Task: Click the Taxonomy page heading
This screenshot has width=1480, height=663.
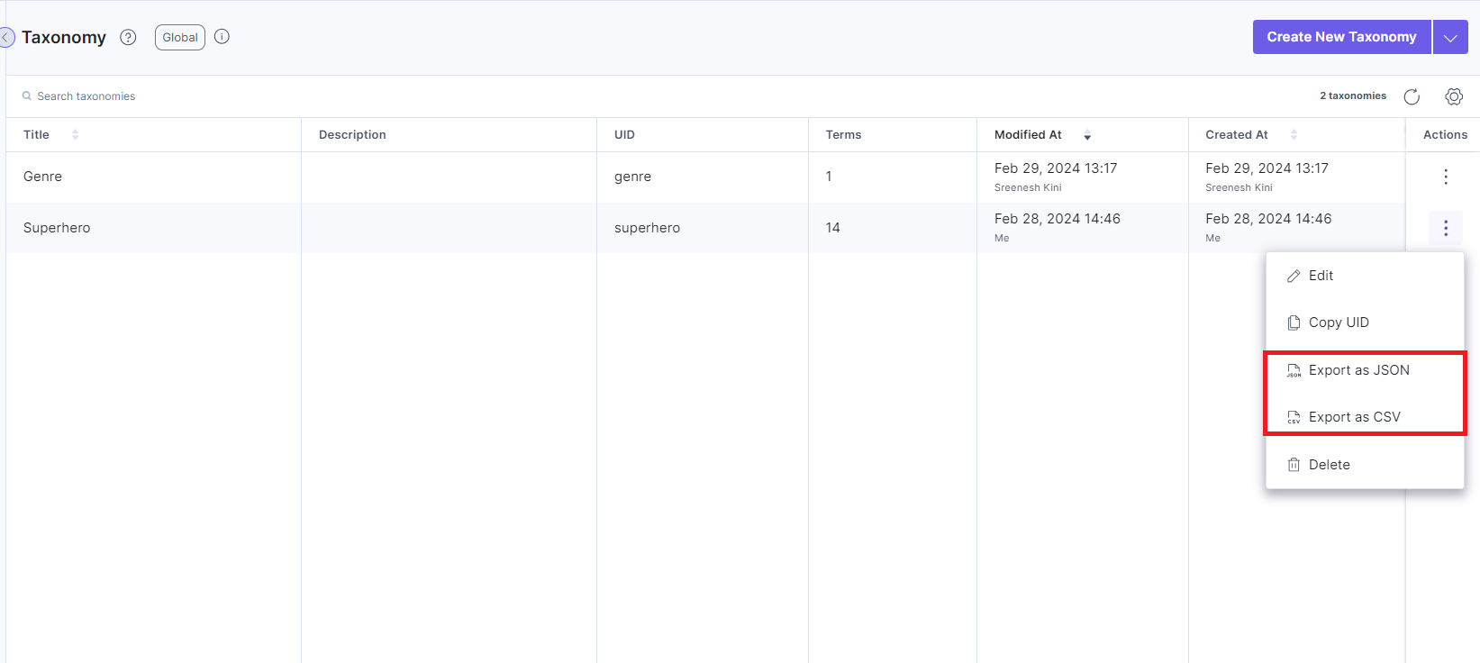Action: pos(64,37)
